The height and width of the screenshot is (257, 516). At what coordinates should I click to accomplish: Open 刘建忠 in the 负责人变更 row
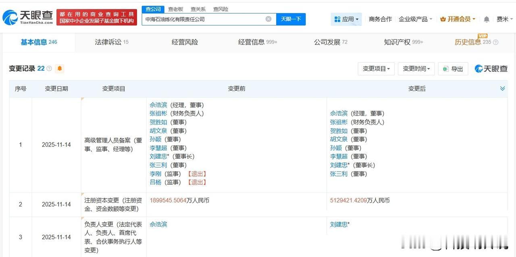coord(339,224)
